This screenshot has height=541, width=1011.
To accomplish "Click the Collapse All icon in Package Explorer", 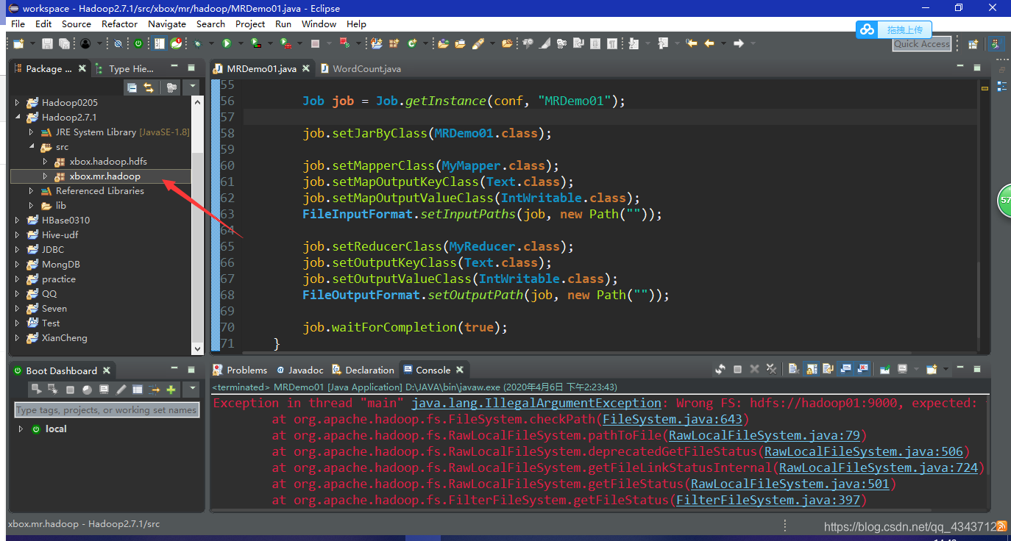I will coord(132,87).
